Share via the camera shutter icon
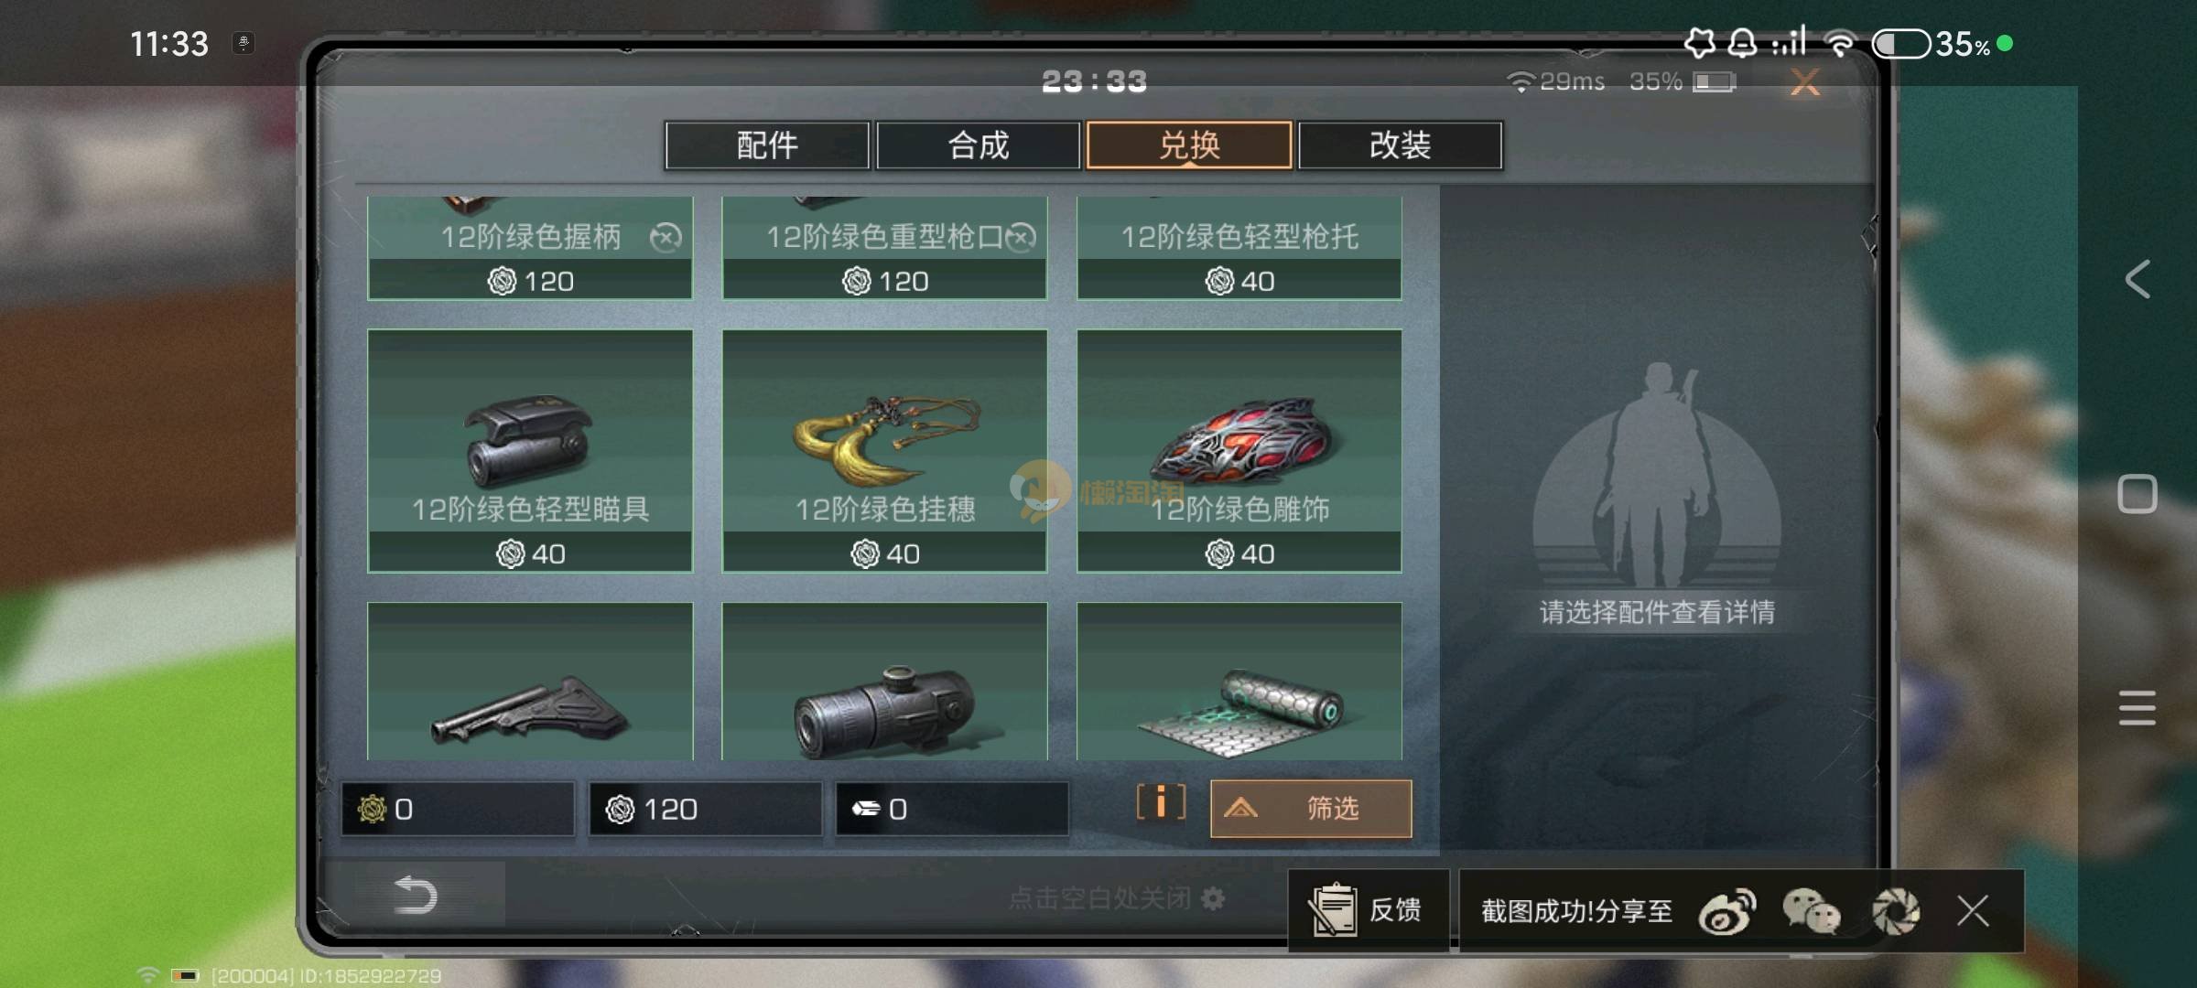The image size is (2197, 988). pyautogui.click(x=1895, y=911)
